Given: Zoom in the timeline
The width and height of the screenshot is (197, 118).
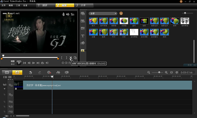Looking at the screenshot, I should point(166,73).
